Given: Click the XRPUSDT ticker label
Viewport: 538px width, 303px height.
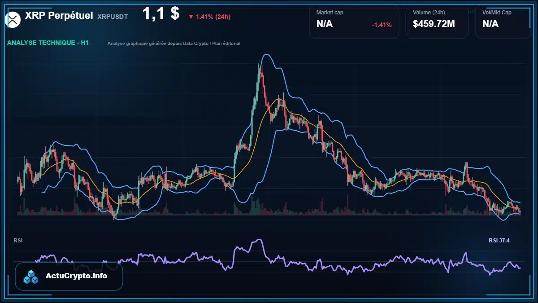Looking at the screenshot, I should coord(113,17).
